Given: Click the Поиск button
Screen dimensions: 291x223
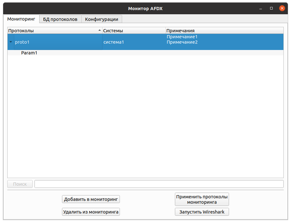Looking at the screenshot, I should point(20,184).
